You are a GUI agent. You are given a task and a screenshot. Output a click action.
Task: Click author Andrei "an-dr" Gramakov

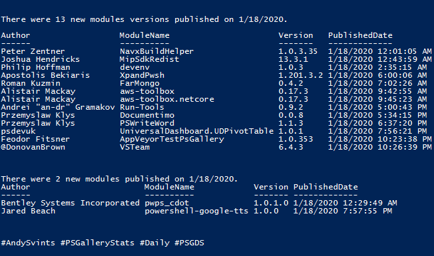tap(58, 107)
